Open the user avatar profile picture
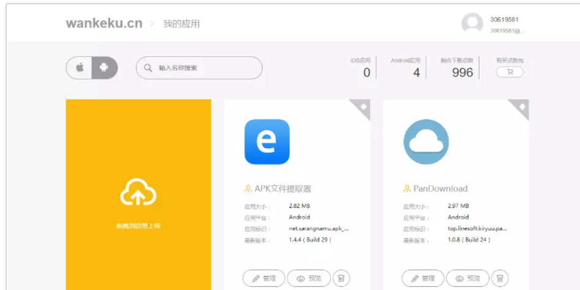Image resolution: width=580 pixels, height=290 pixels. click(x=472, y=23)
